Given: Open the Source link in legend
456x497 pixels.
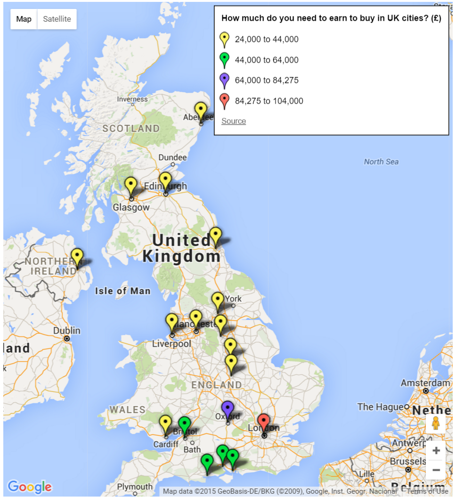Looking at the screenshot, I should pyautogui.click(x=234, y=121).
